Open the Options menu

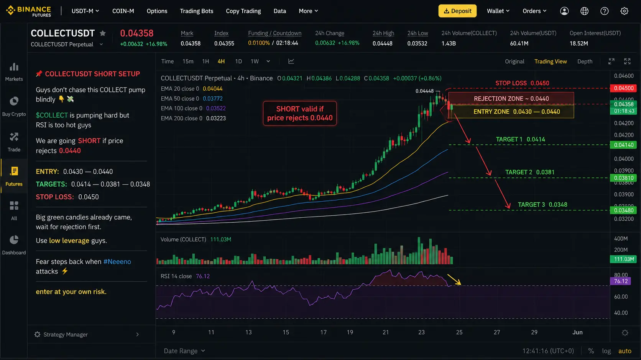157,11
